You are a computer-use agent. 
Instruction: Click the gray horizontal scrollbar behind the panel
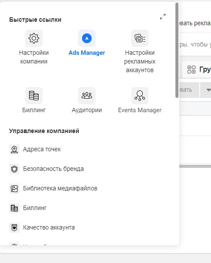click(x=195, y=166)
